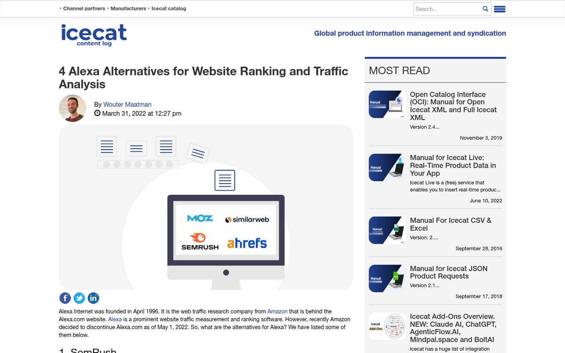The width and height of the screenshot is (565, 353).
Task: Share the article on Facebook
Action: [65, 298]
